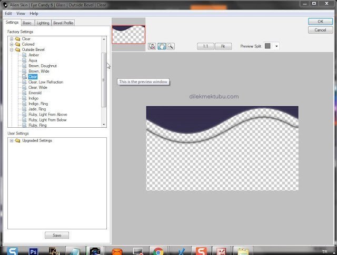Expand the Upgraded Settings user folder
Viewport: 337px width, 255px height.
pos(11,140)
